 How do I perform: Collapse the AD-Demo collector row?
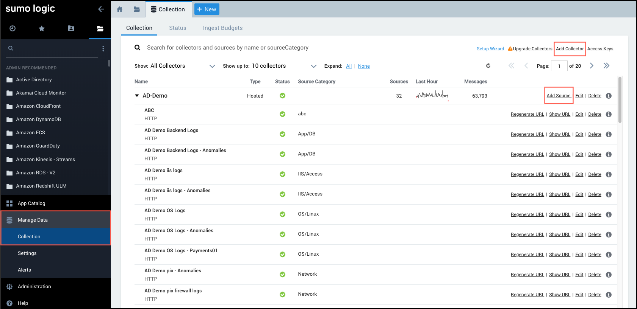pyautogui.click(x=137, y=96)
